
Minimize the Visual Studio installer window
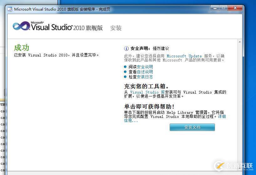215,8
